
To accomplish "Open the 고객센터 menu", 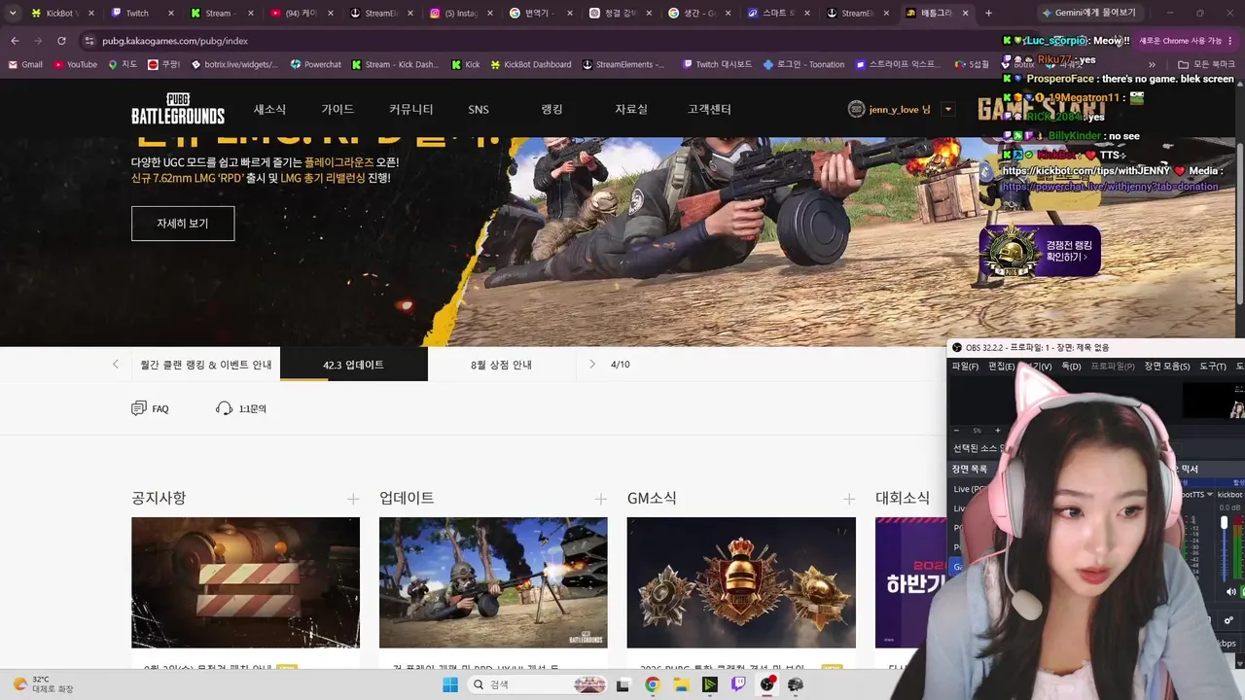I will 709,109.
